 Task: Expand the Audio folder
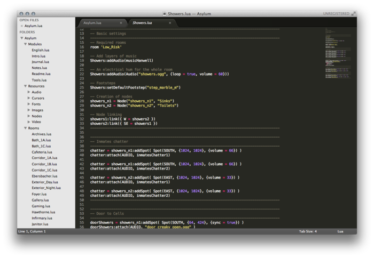click(x=29, y=92)
